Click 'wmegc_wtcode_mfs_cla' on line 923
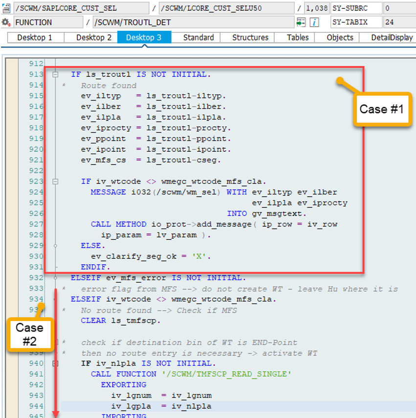The height and width of the screenshot is (418, 416). coord(213,182)
